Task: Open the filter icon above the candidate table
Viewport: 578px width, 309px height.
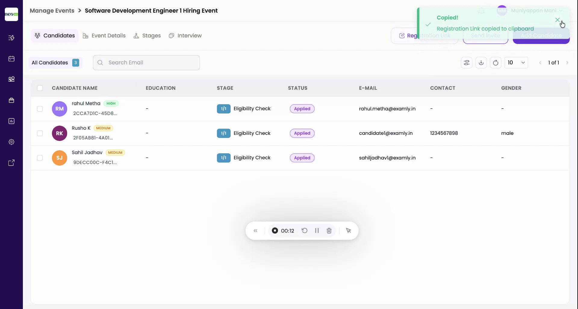Action: click(467, 62)
